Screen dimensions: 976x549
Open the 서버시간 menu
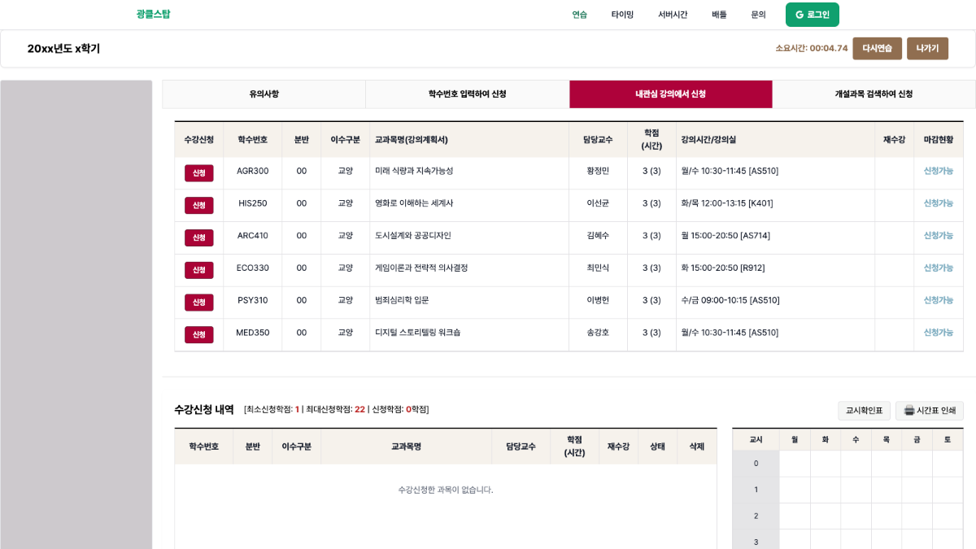click(673, 15)
